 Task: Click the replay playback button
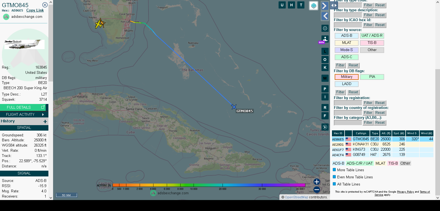click(325, 127)
